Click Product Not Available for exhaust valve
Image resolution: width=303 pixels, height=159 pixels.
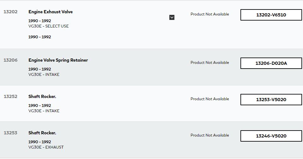[210, 14]
